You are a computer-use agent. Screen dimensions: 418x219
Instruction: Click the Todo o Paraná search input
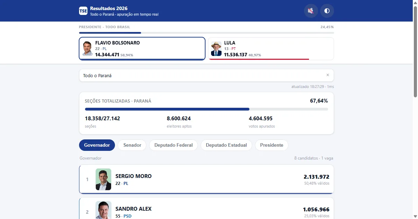pos(206,75)
